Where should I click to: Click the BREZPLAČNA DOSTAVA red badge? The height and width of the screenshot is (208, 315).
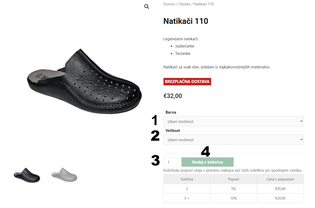[187, 82]
